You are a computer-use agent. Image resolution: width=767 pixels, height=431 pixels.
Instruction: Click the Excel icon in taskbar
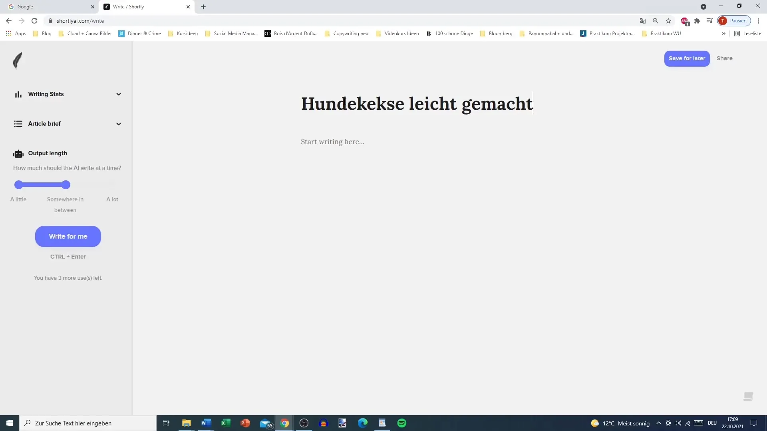pyautogui.click(x=225, y=423)
